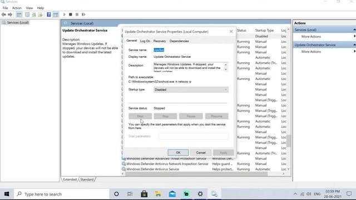Click the Stop service button in dialog
This screenshot has width=356, height=200.
click(x=165, y=116)
